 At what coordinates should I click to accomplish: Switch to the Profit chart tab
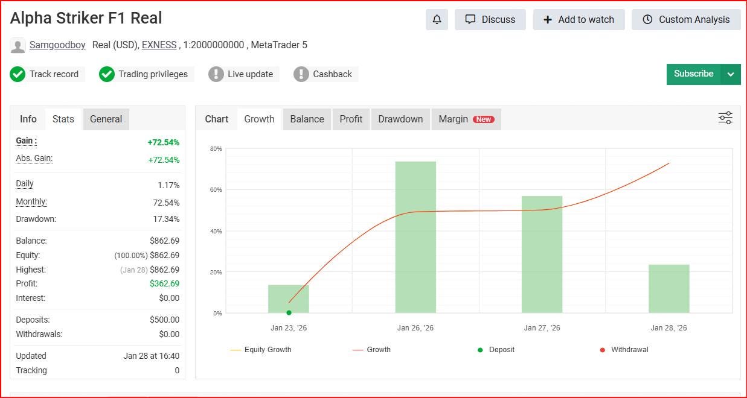pyautogui.click(x=351, y=119)
